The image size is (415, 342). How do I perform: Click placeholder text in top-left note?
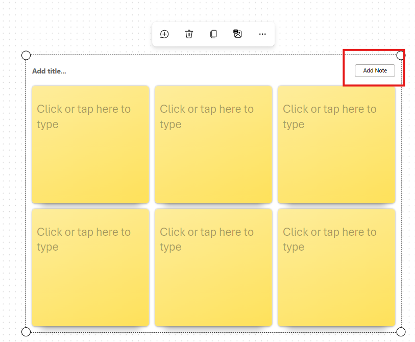click(83, 116)
